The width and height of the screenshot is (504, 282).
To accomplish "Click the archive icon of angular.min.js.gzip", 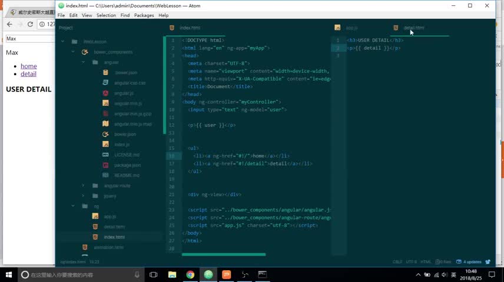I will click(x=105, y=113).
